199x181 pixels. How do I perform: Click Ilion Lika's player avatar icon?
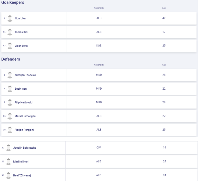point(10,18)
